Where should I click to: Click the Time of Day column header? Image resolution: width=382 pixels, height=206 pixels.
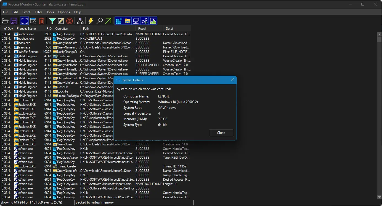click(x=8, y=29)
